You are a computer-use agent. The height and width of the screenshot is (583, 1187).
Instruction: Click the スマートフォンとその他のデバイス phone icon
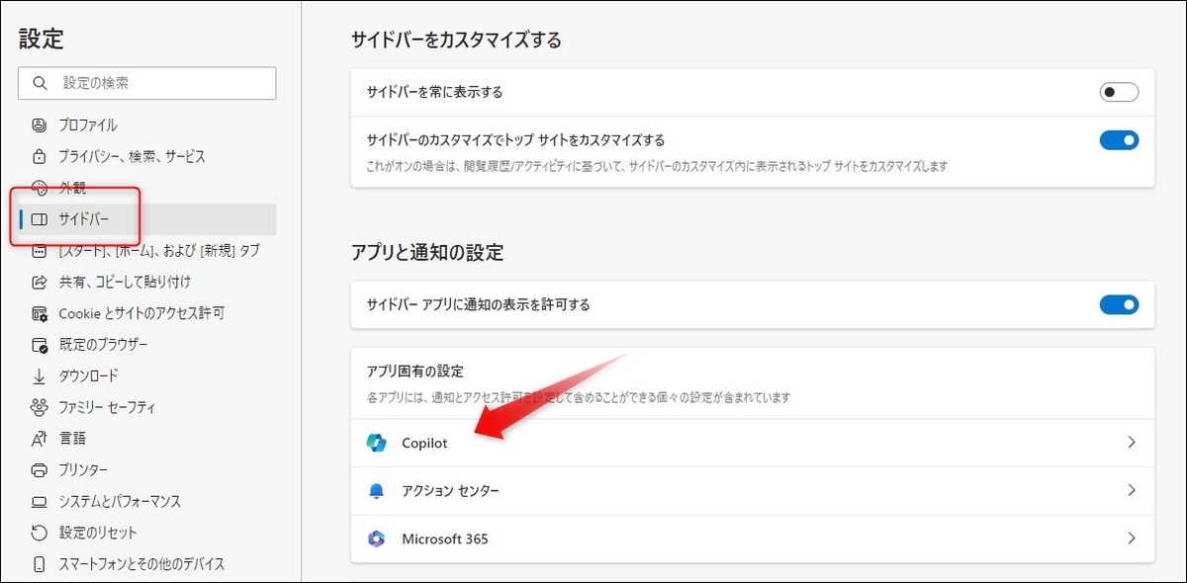click(40, 564)
